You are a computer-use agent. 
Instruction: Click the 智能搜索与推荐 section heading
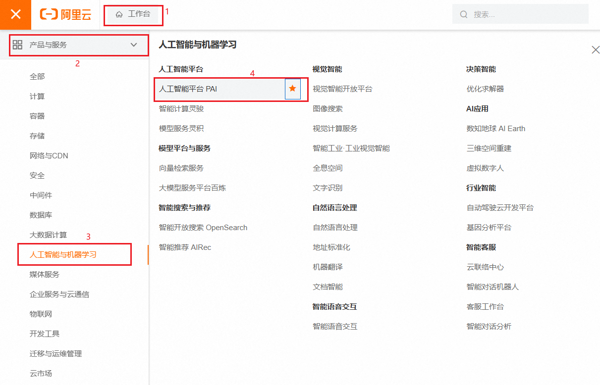click(x=185, y=208)
